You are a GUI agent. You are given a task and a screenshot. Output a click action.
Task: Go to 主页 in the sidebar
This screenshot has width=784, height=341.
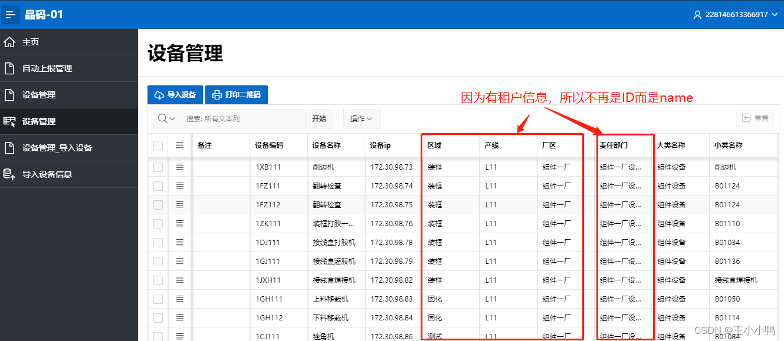coord(69,42)
